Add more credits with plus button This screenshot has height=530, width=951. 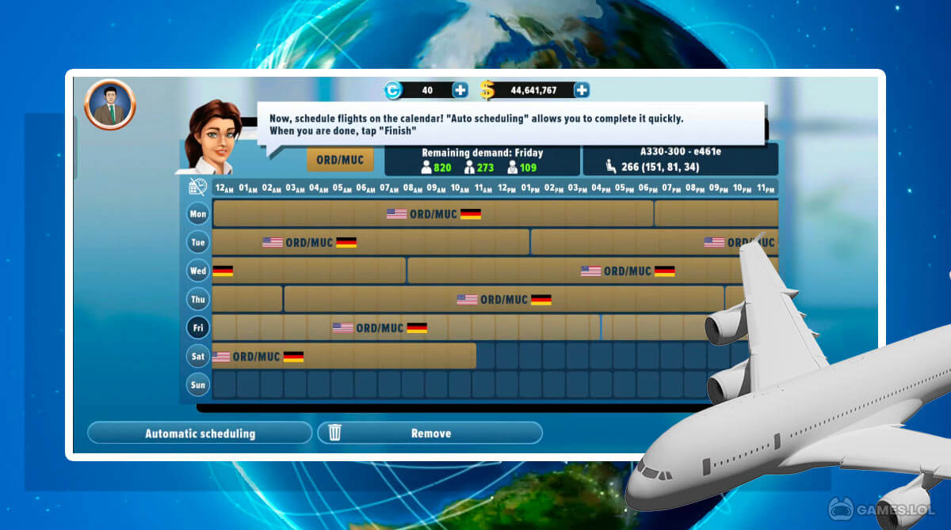click(x=460, y=90)
